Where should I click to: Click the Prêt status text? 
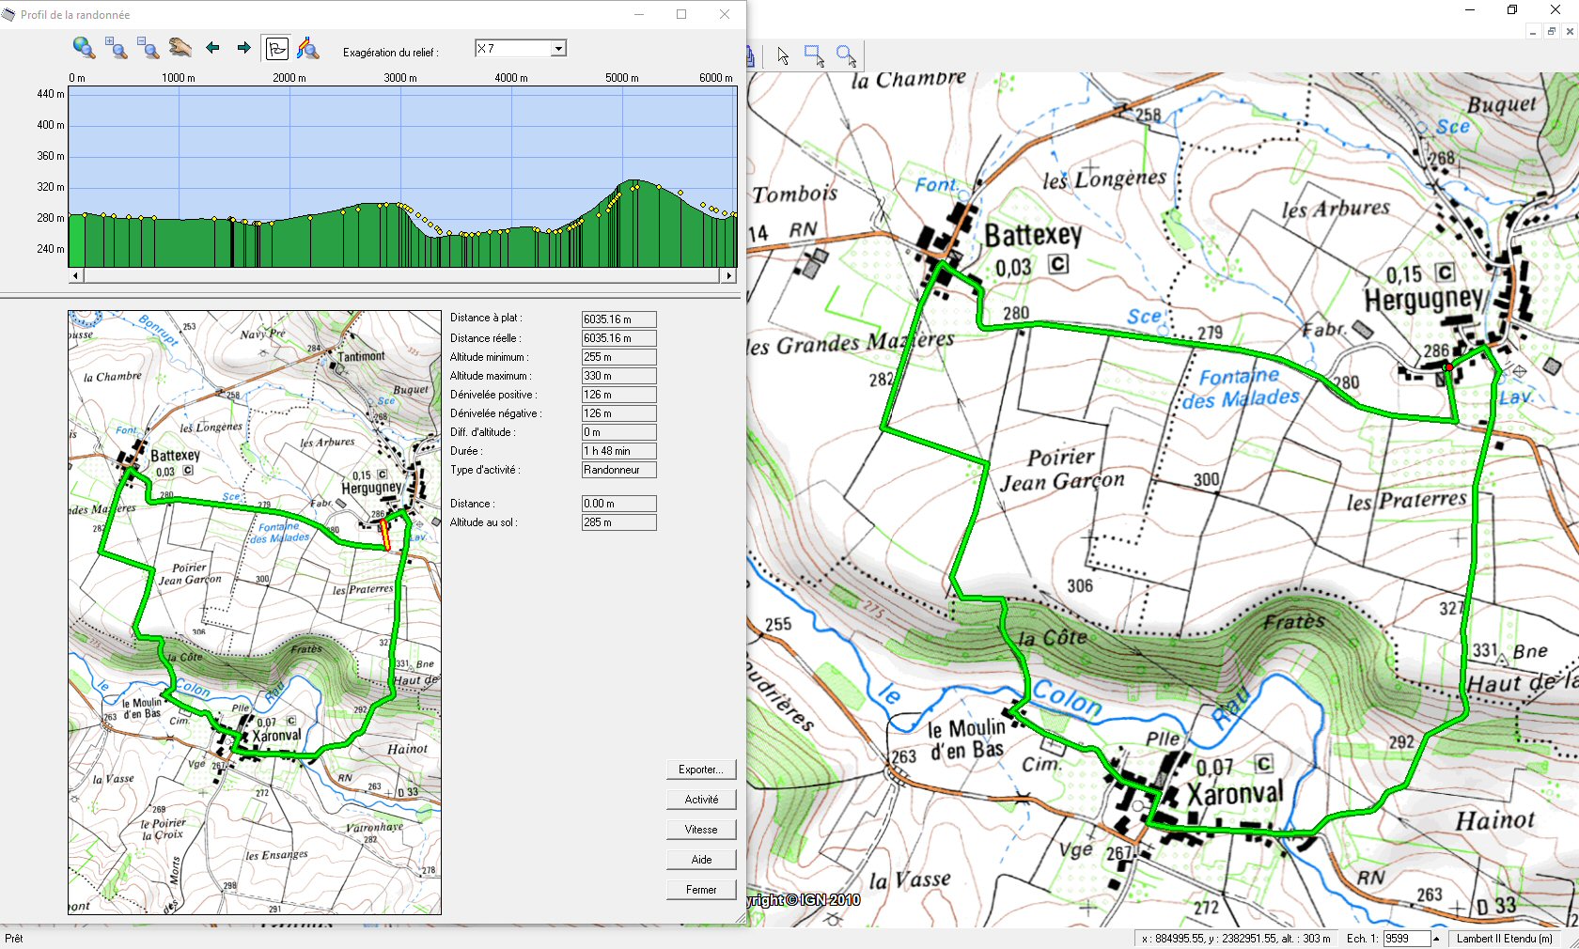(14, 939)
